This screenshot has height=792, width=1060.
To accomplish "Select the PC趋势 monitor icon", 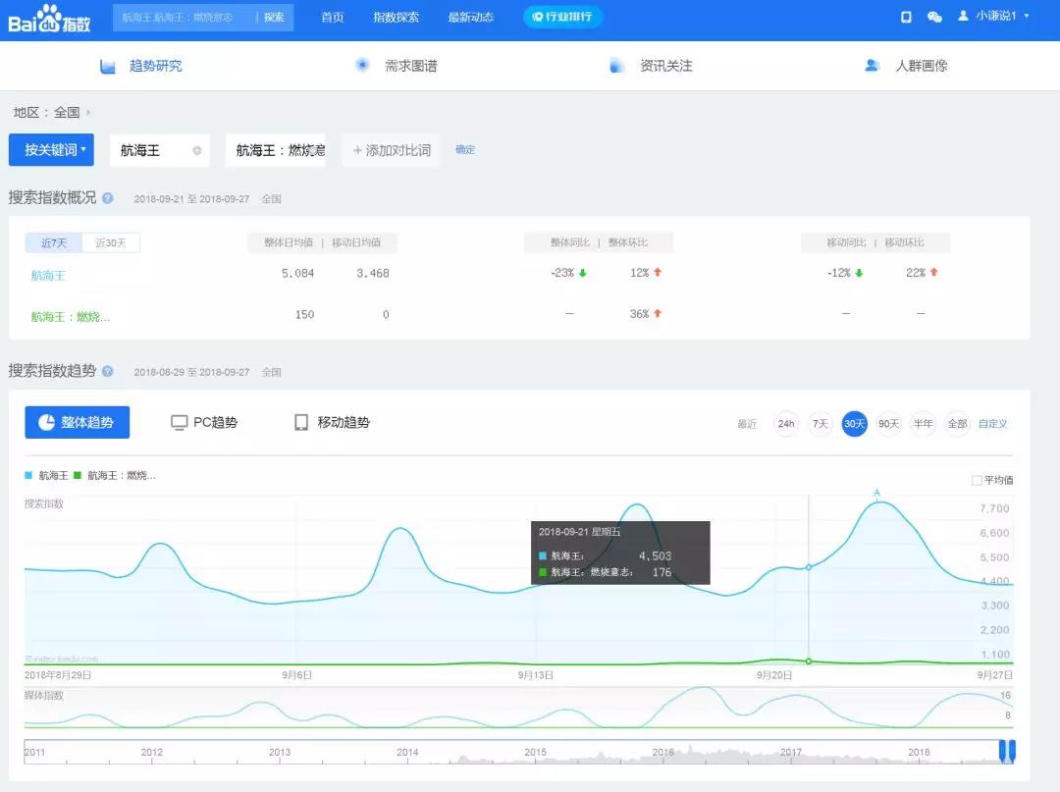I will click(180, 422).
